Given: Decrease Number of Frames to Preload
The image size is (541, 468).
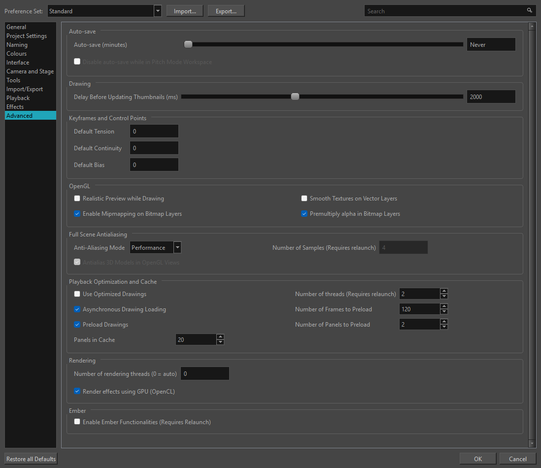Looking at the screenshot, I should click(x=444, y=312).
